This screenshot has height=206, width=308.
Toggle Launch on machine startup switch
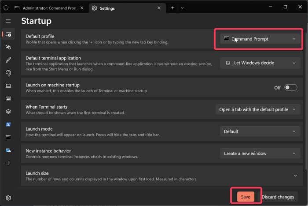[x=291, y=88]
